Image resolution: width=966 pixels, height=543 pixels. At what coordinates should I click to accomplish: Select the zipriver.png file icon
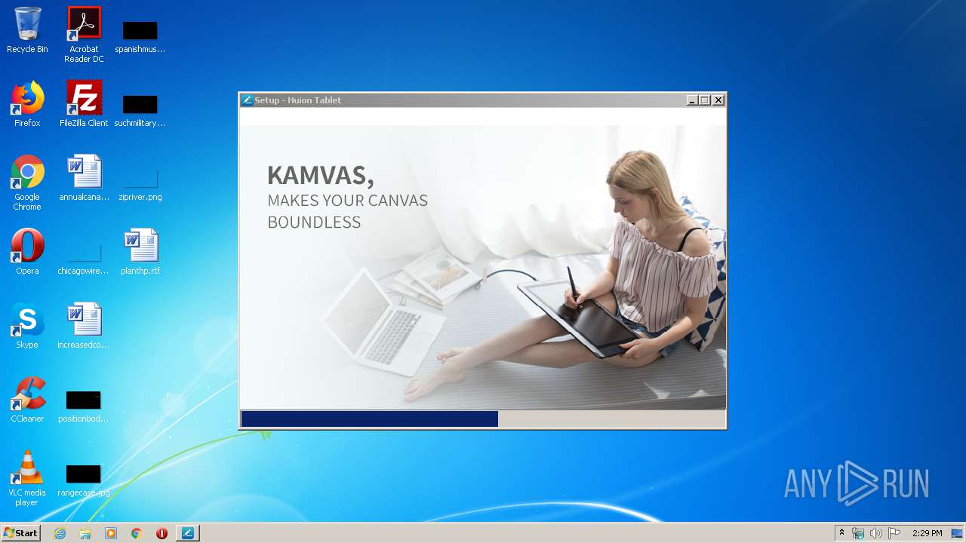click(140, 183)
